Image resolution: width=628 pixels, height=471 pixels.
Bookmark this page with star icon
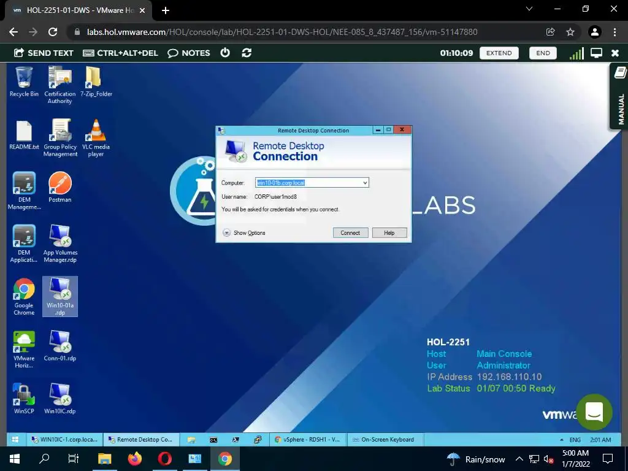570,32
